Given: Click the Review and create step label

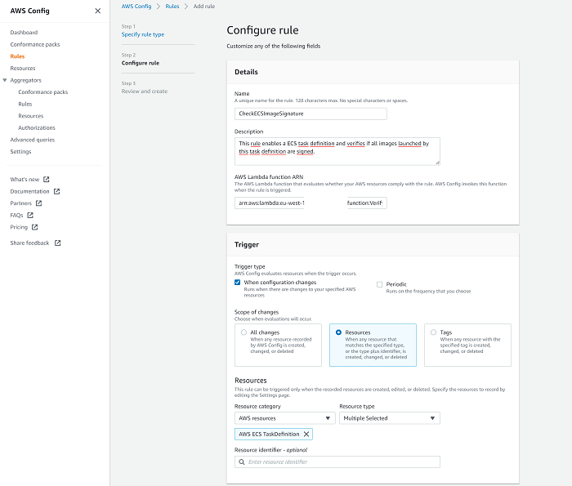Looking at the screenshot, I should pos(145,91).
